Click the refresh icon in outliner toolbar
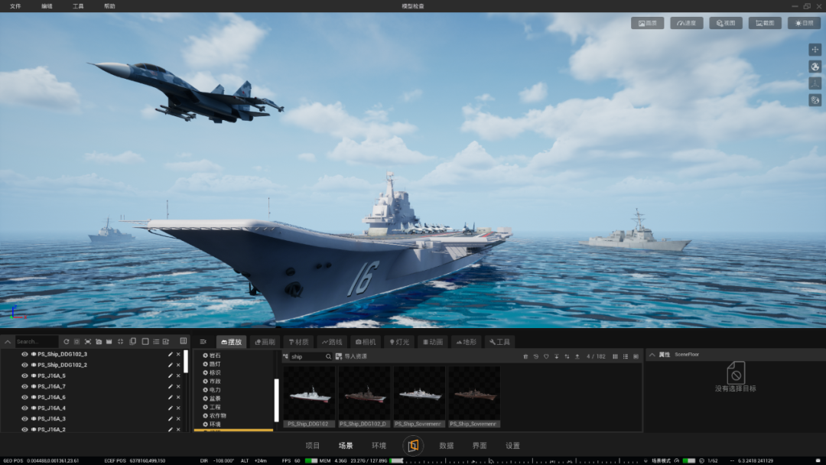This screenshot has height=465, width=826. tap(67, 342)
